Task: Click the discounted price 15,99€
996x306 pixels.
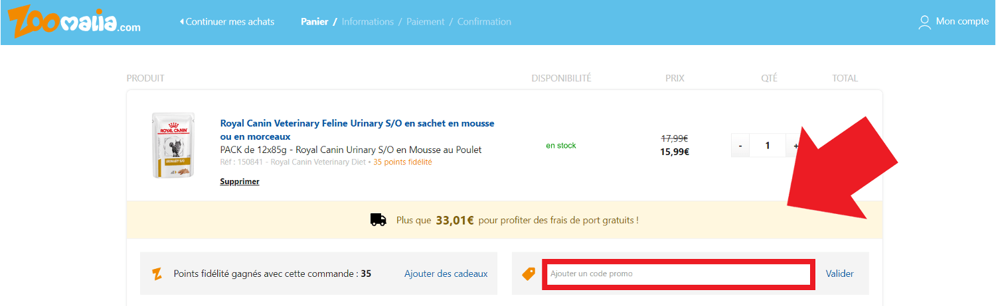Action: point(675,152)
